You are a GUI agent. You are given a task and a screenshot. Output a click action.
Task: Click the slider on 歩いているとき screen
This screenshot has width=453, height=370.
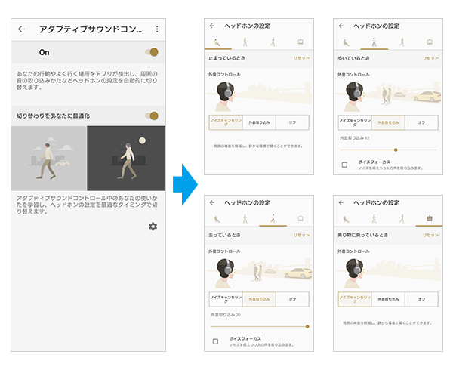[x=396, y=150]
